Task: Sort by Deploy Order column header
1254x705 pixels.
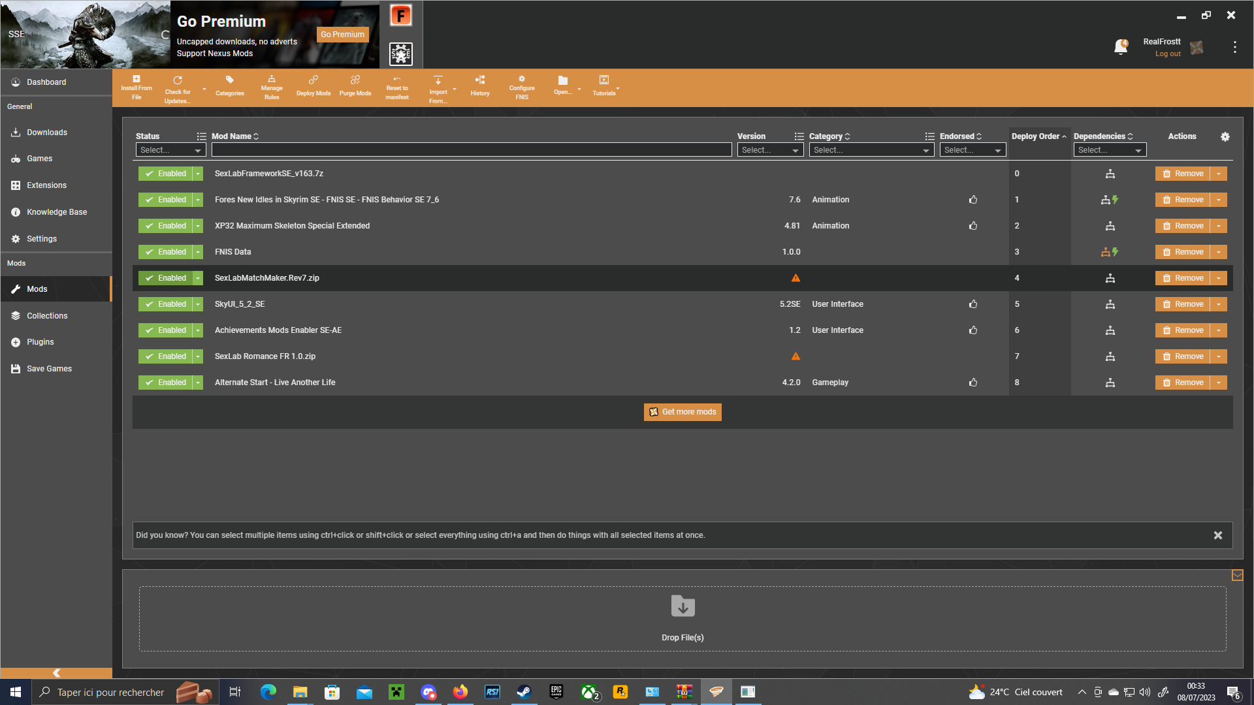Action: pyautogui.click(x=1038, y=136)
